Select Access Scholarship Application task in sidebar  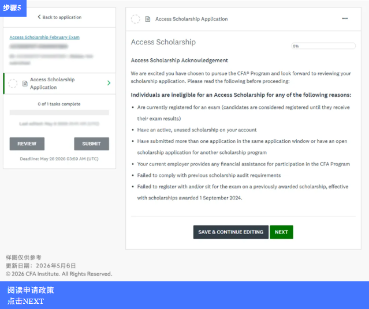[x=59, y=84]
